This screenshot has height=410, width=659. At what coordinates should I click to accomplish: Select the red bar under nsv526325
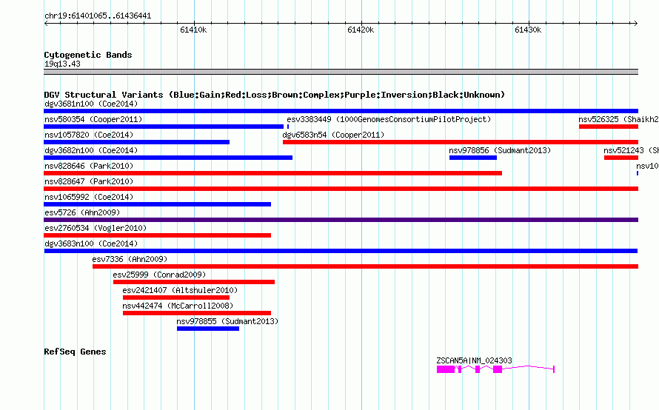pos(609,127)
